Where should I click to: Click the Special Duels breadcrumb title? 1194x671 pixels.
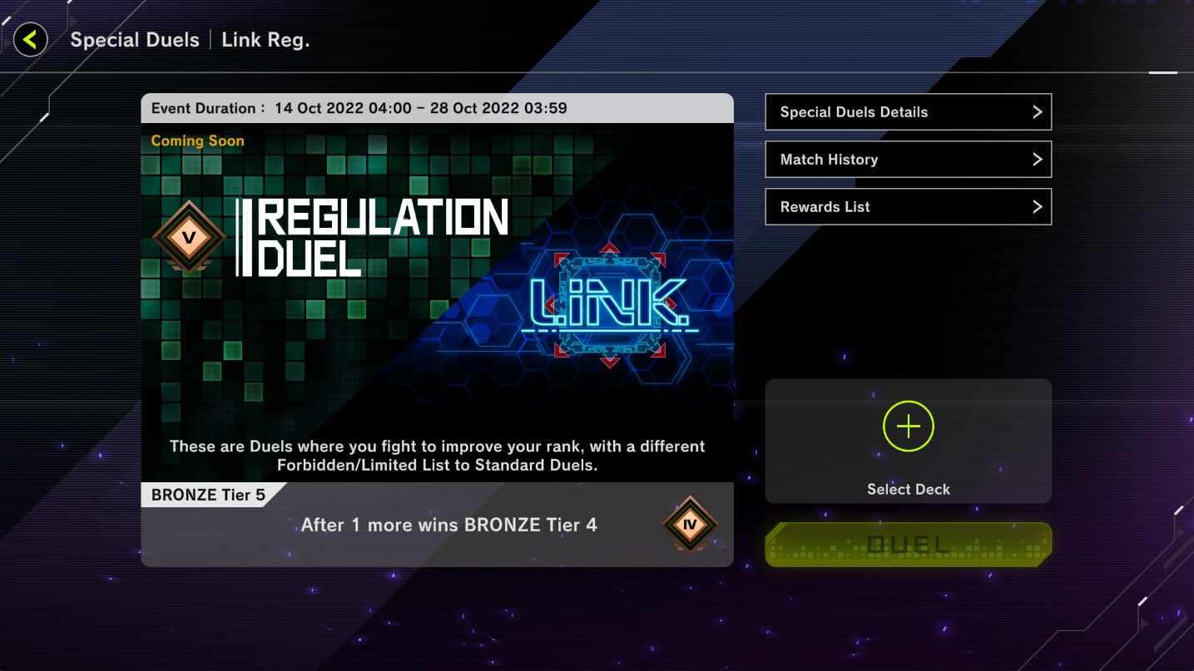135,40
